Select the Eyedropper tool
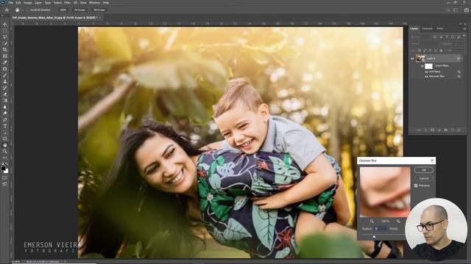471x264 pixels. [5, 62]
